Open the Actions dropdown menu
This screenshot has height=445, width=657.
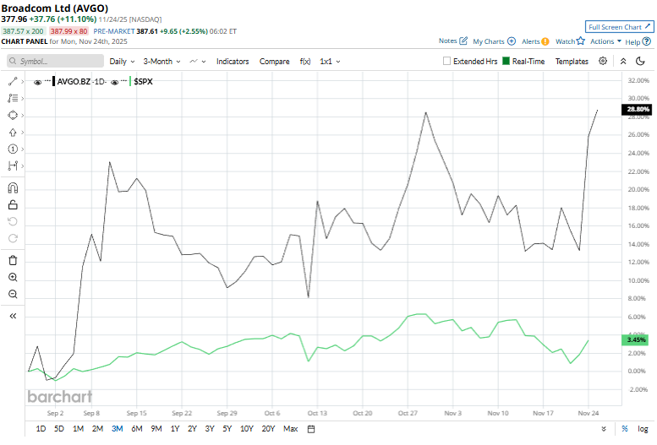pos(605,41)
